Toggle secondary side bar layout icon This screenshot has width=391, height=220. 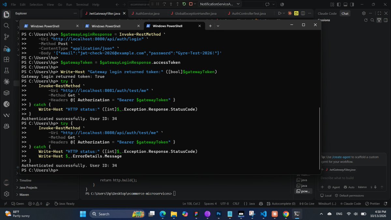[351, 4]
